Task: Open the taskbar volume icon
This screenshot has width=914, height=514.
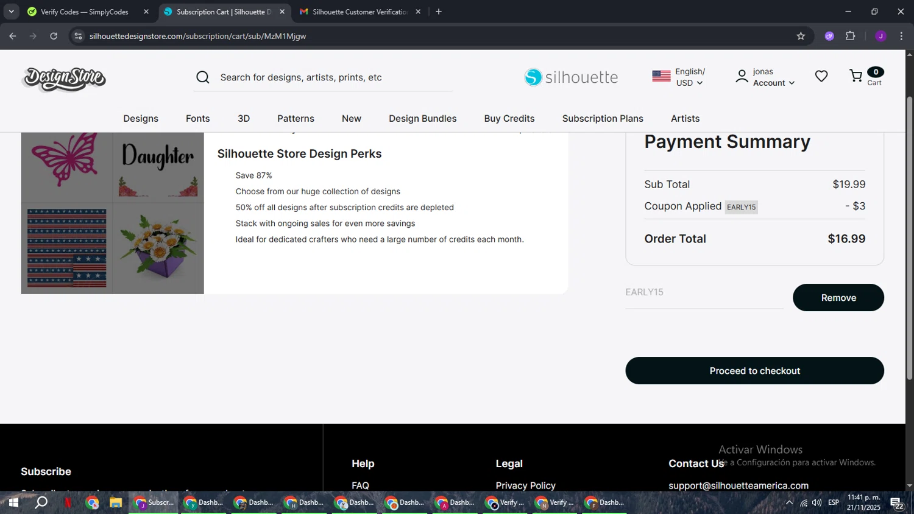Action: [817, 502]
